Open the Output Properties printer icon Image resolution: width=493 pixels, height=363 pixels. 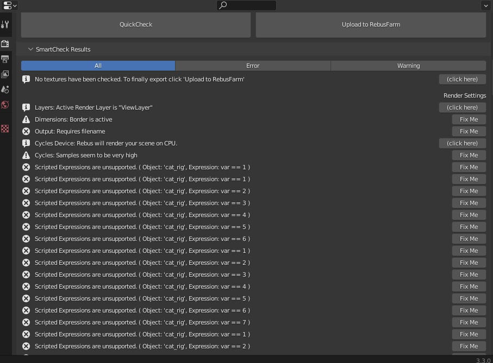click(x=5, y=59)
